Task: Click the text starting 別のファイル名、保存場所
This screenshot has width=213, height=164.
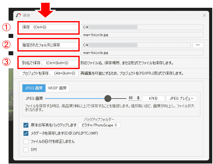Action: (x=127, y=63)
